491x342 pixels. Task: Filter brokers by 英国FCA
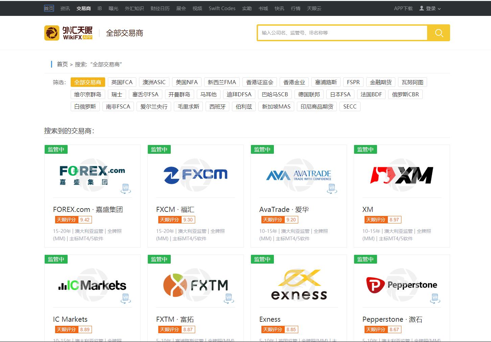[122, 82]
